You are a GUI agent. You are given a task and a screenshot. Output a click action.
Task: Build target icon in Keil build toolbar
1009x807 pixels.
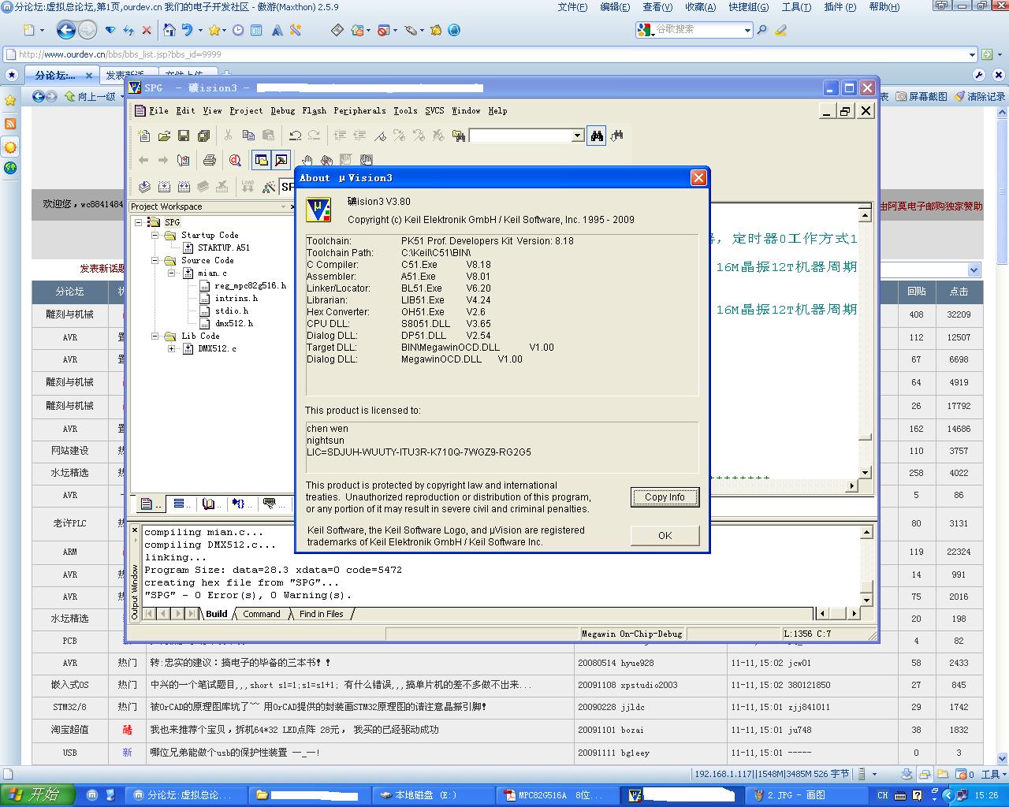(x=164, y=187)
